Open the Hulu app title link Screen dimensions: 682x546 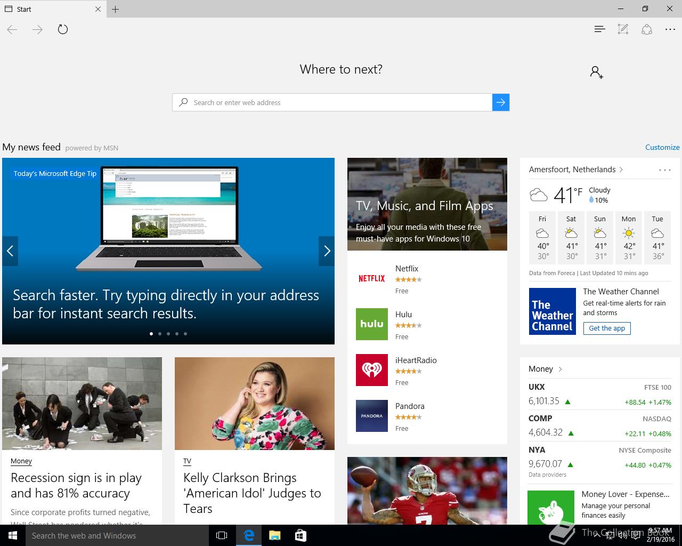point(403,315)
